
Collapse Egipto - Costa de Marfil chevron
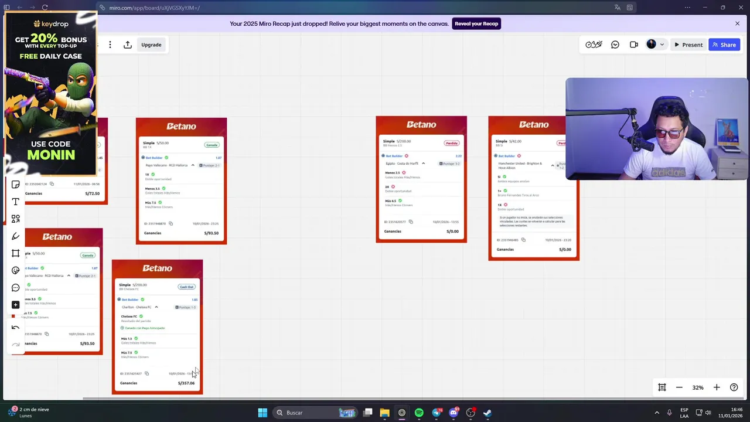tap(423, 164)
